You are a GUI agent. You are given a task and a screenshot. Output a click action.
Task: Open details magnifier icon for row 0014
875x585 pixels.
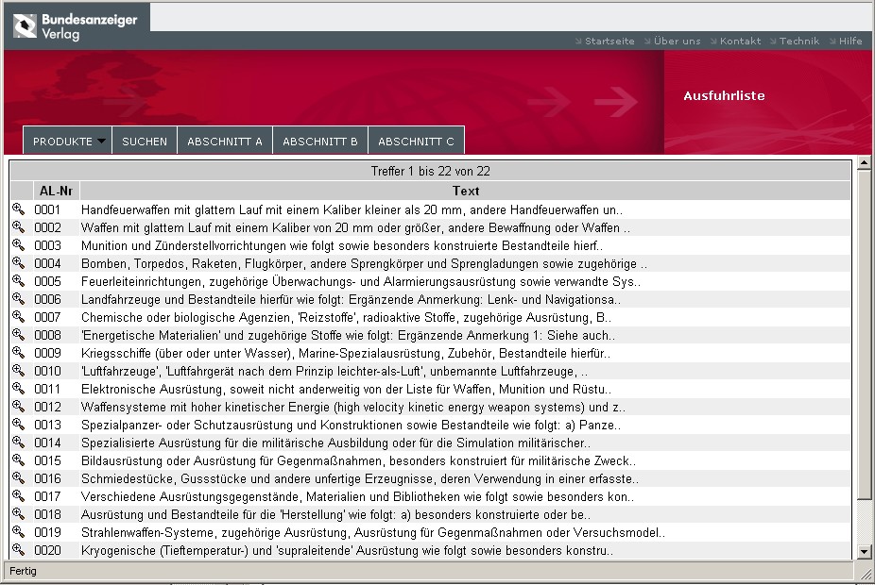click(18, 443)
